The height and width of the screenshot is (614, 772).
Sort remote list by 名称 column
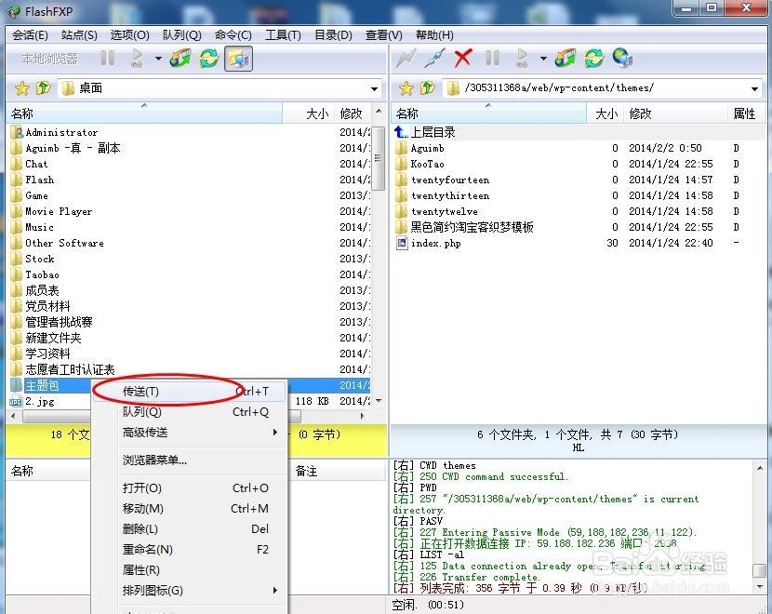coord(488,113)
